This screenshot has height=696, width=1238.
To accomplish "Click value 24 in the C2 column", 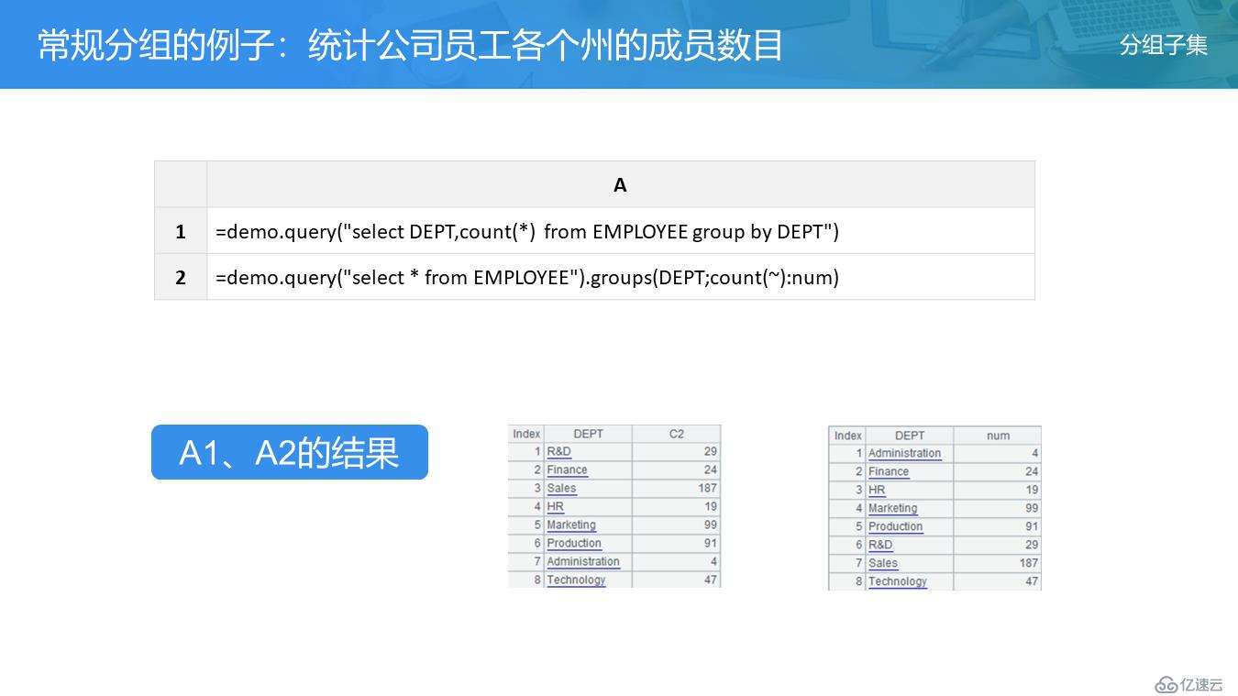I will click(x=711, y=470).
